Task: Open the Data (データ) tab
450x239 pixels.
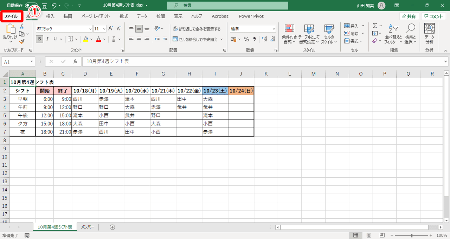Action: 142,16
